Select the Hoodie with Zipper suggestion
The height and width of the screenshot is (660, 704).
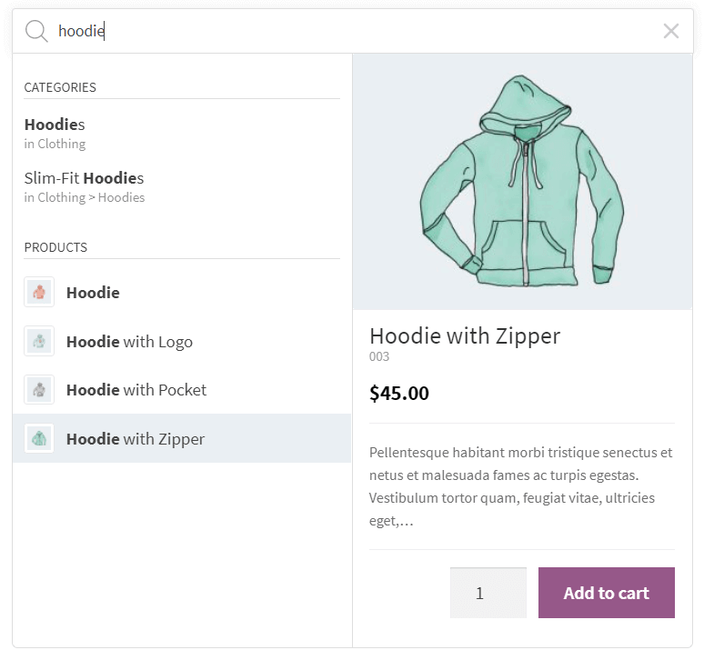(136, 439)
